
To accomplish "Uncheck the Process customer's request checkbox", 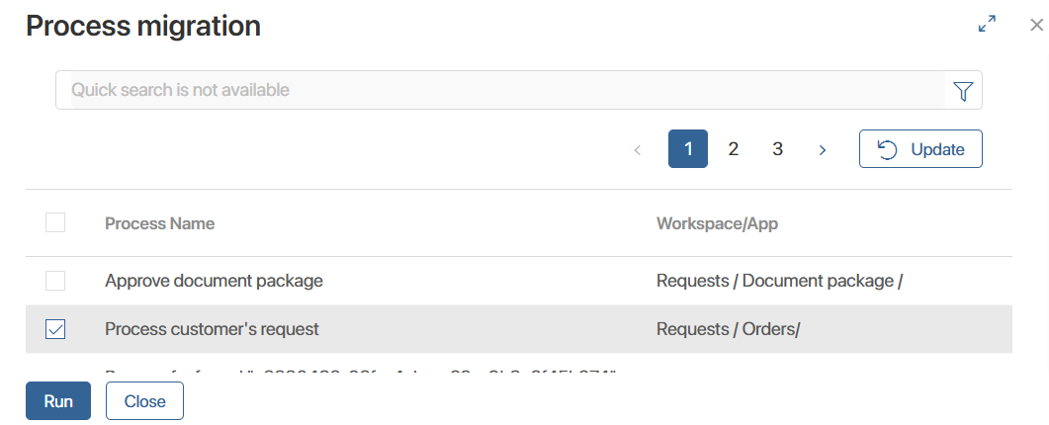I will click(55, 330).
